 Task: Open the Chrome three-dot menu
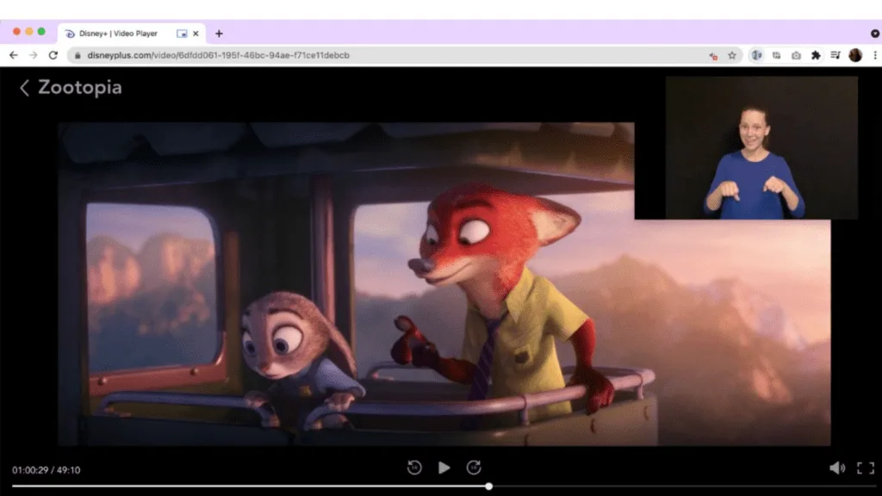(875, 55)
